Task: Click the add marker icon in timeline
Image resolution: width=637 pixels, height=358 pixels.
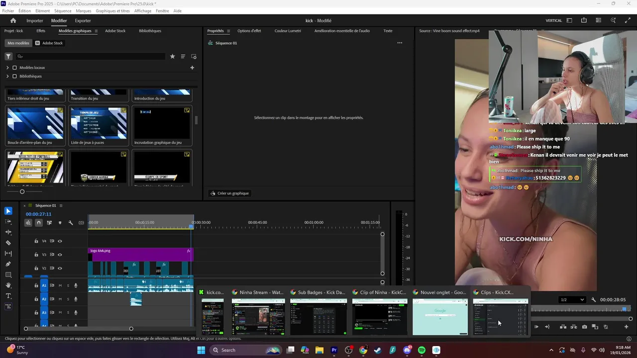Action: (60, 223)
